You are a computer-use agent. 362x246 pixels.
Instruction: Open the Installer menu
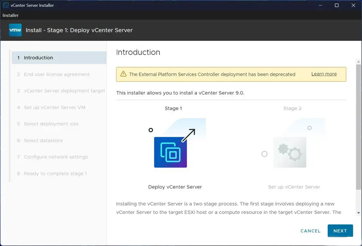click(x=10, y=15)
